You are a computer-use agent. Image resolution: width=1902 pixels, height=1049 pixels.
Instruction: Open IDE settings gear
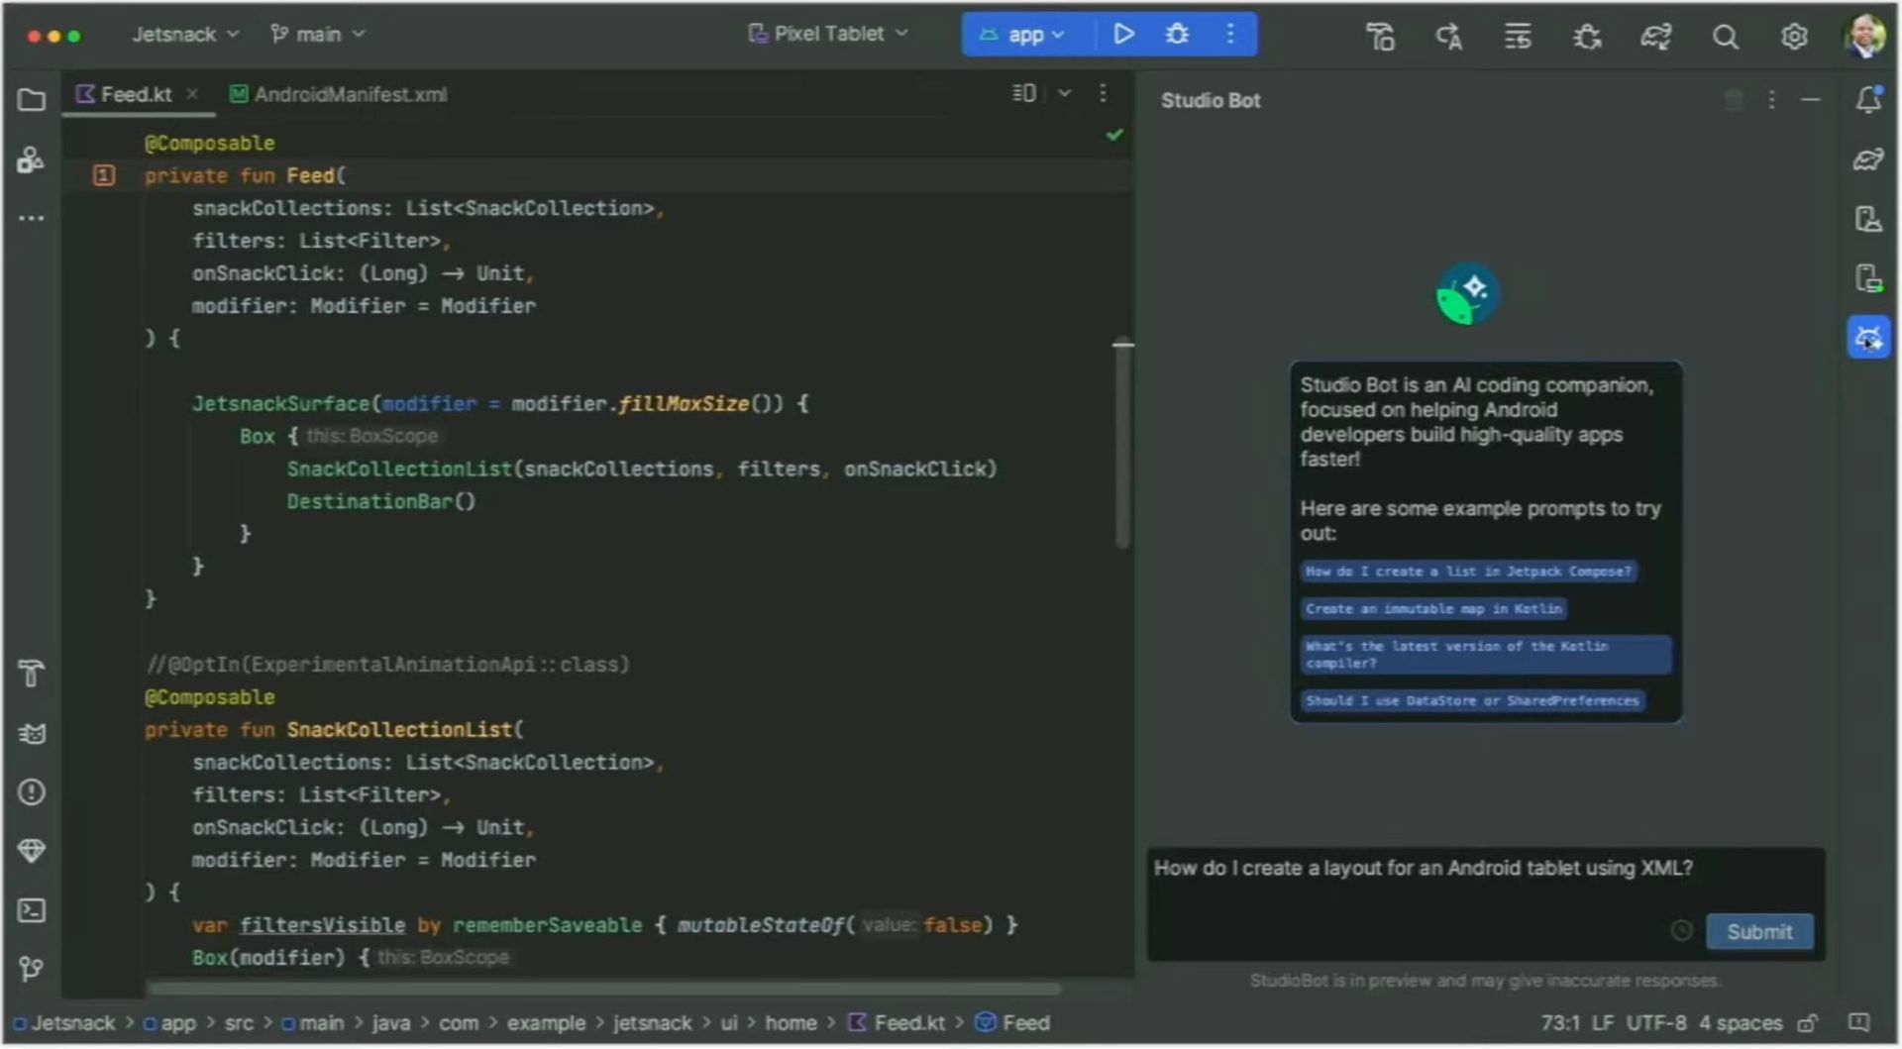[x=1794, y=37]
